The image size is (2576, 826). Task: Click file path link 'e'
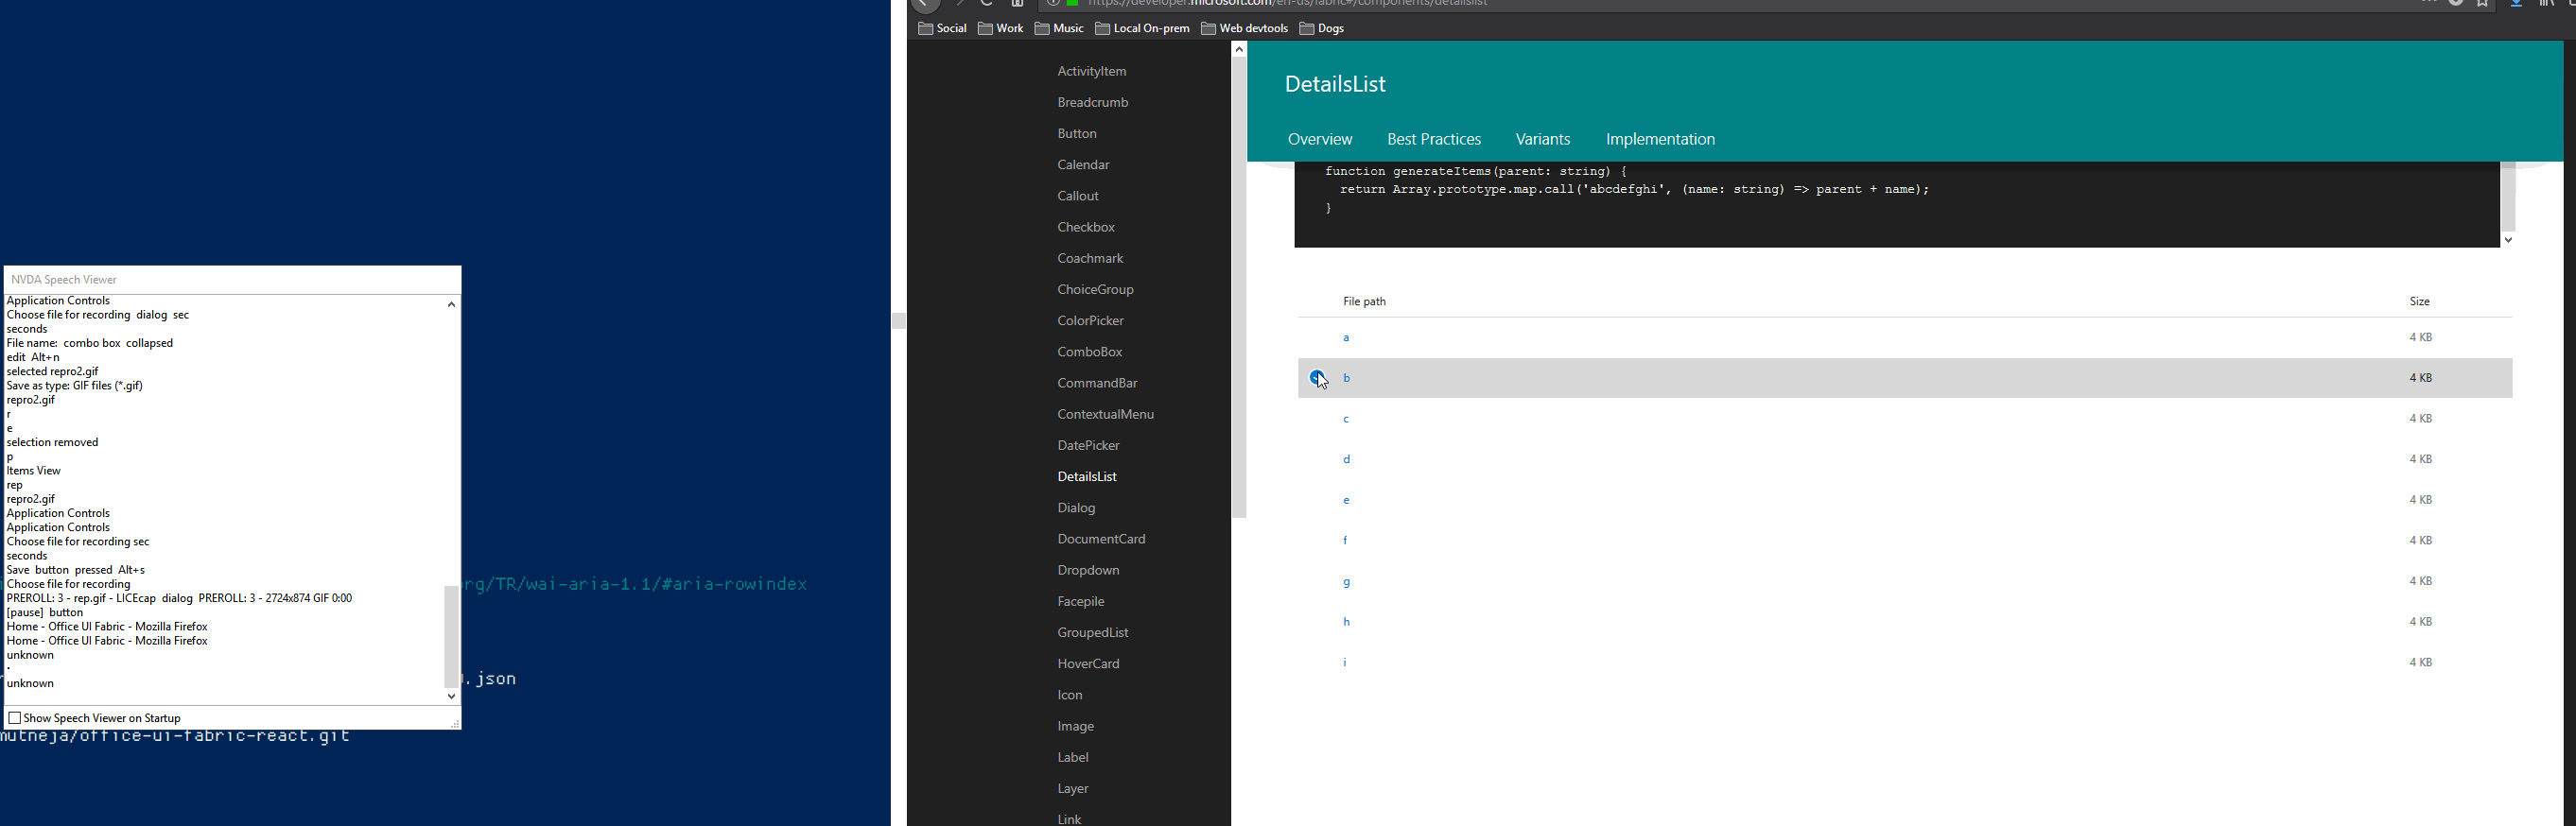[1346, 500]
